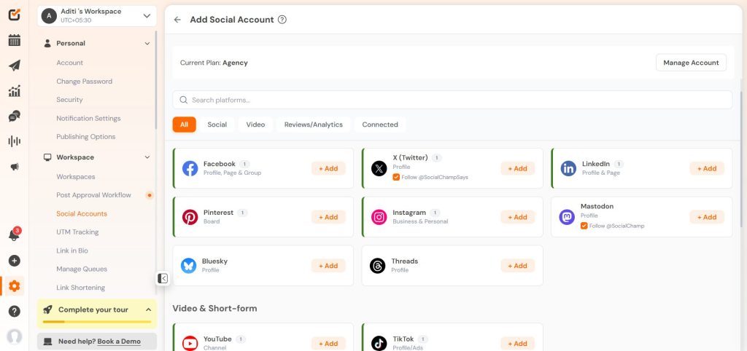Image resolution: width=747 pixels, height=351 pixels.
Task: Add an Instagram account
Action: (517, 217)
